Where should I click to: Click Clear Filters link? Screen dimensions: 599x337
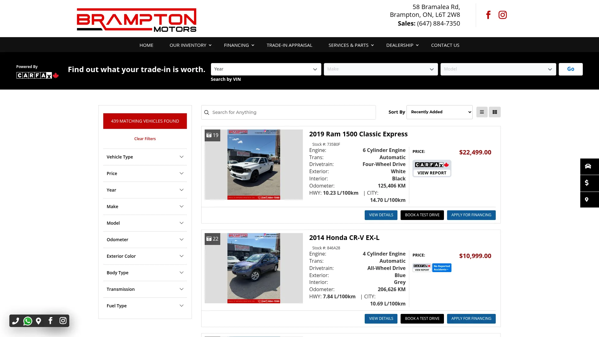click(145, 139)
